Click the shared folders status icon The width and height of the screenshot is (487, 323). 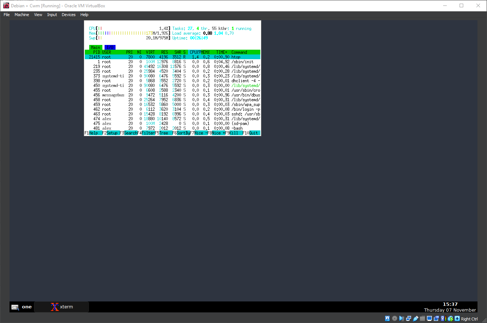coord(422,319)
